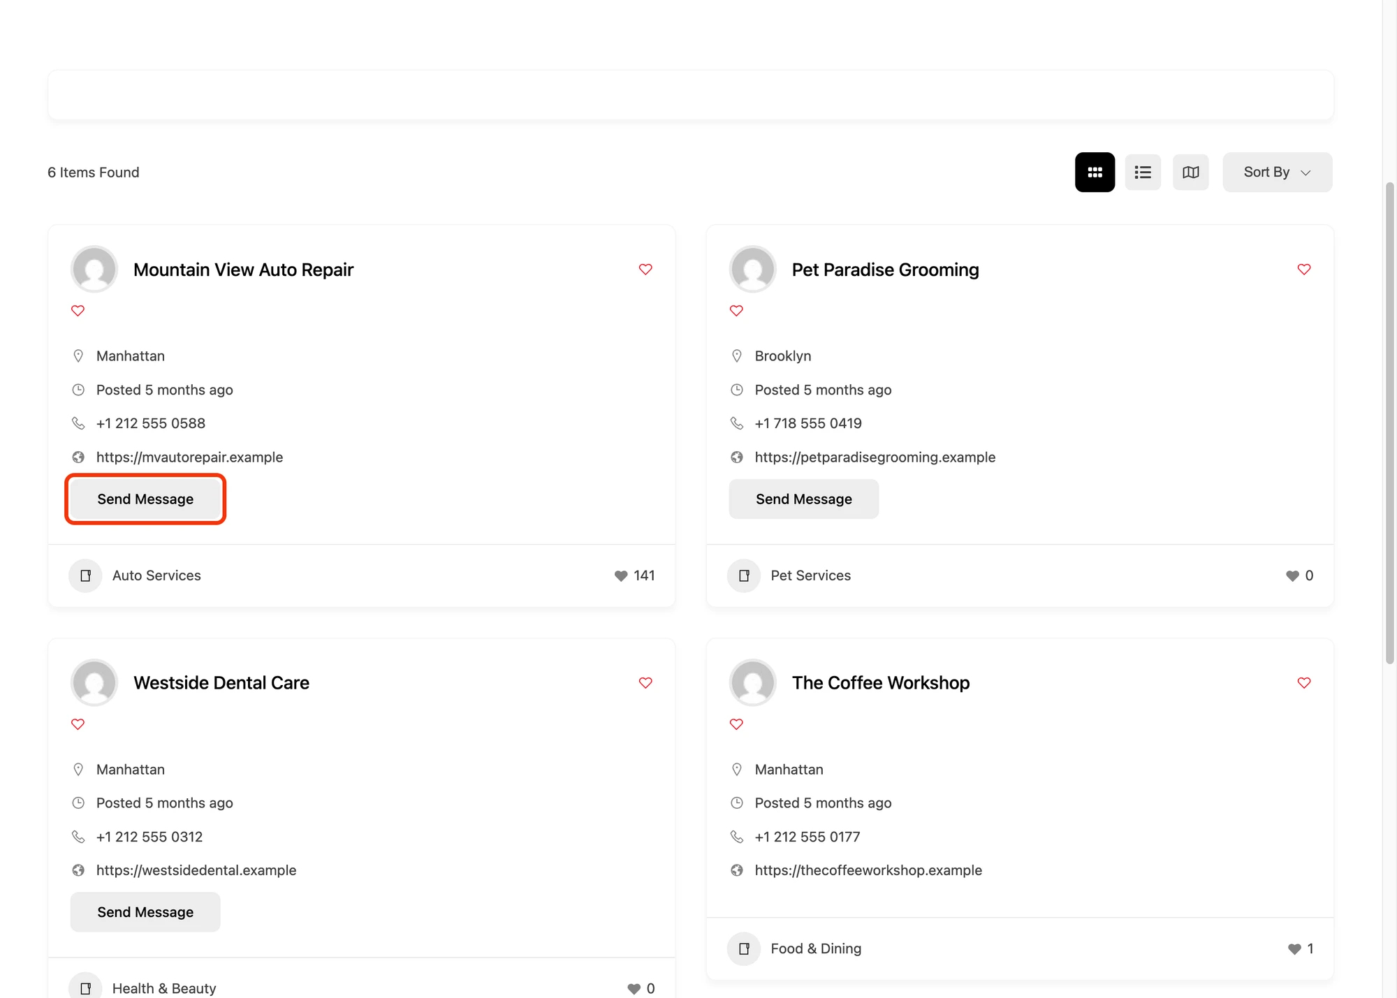Favorite Pet Paradise Grooming via top-right heart
The width and height of the screenshot is (1397, 998).
pyautogui.click(x=1304, y=269)
